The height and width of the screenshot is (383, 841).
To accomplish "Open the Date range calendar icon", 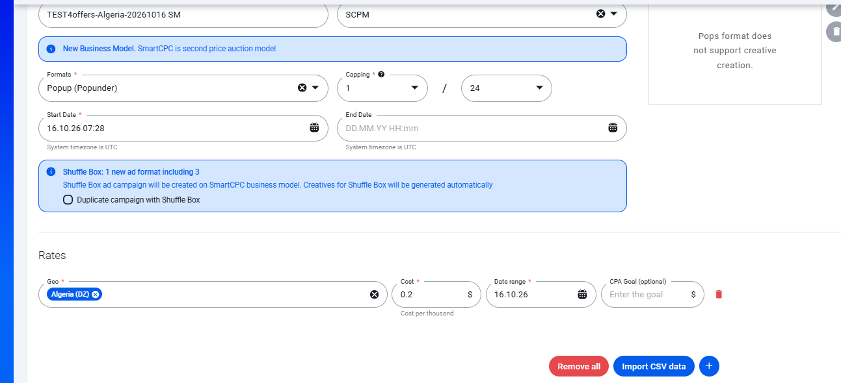I will tap(582, 294).
